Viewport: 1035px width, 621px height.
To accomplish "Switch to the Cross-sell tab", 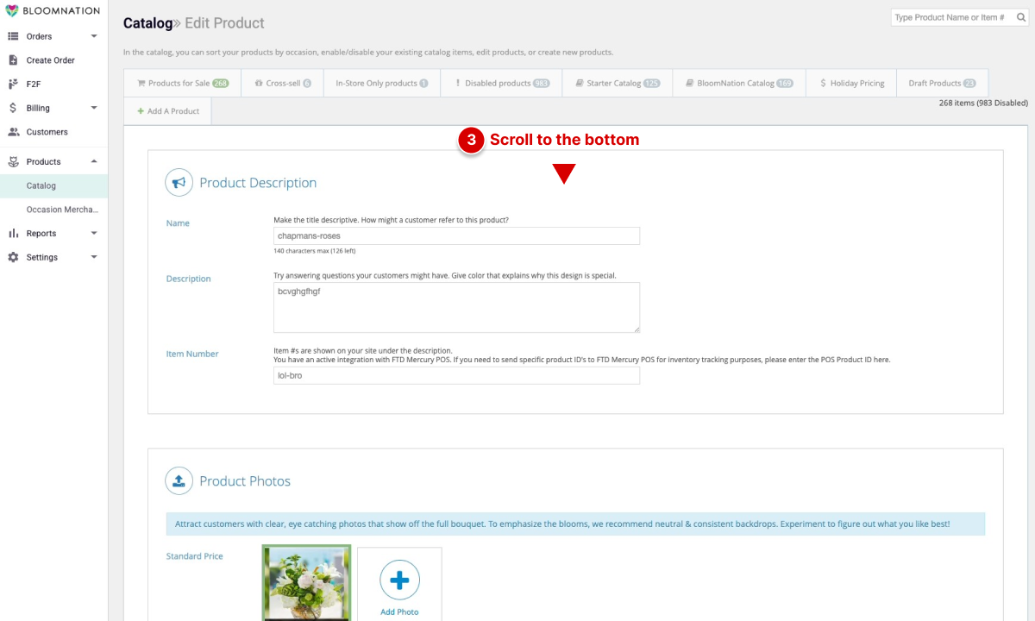I will [282, 84].
